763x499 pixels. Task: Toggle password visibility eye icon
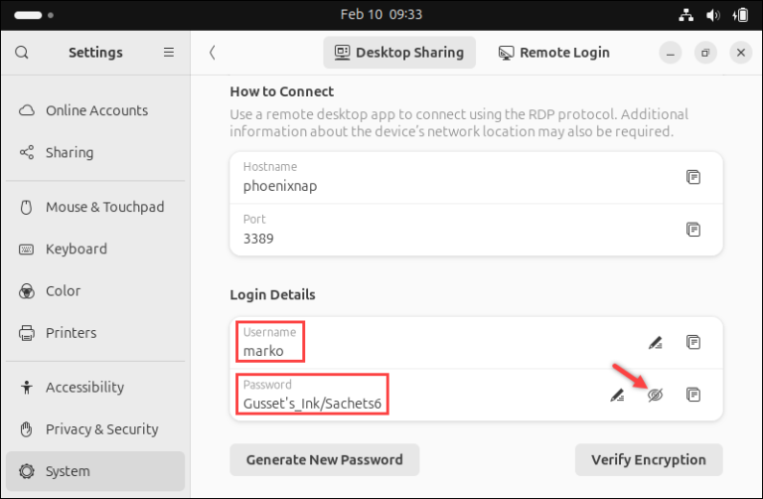[x=655, y=395]
